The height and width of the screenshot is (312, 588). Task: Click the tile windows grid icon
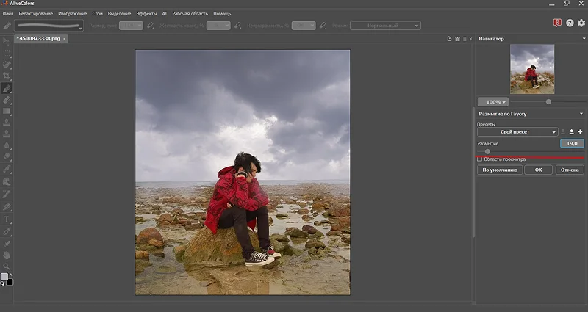click(x=457, y=39)
